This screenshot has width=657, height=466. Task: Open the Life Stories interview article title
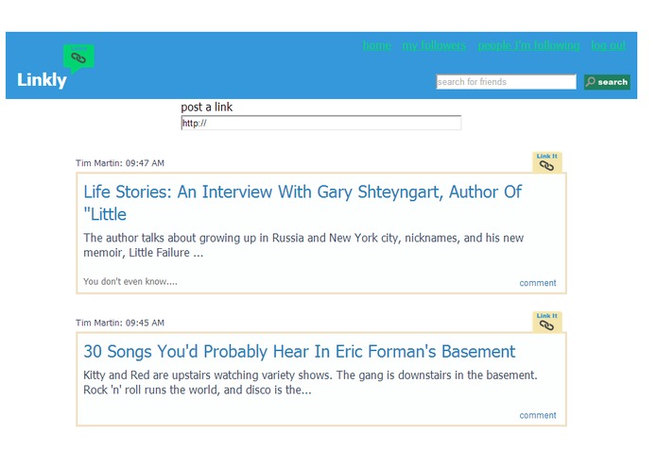click(303, 203)
